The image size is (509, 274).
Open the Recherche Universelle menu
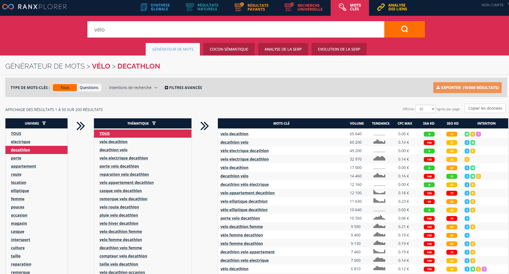pos(304,7)
